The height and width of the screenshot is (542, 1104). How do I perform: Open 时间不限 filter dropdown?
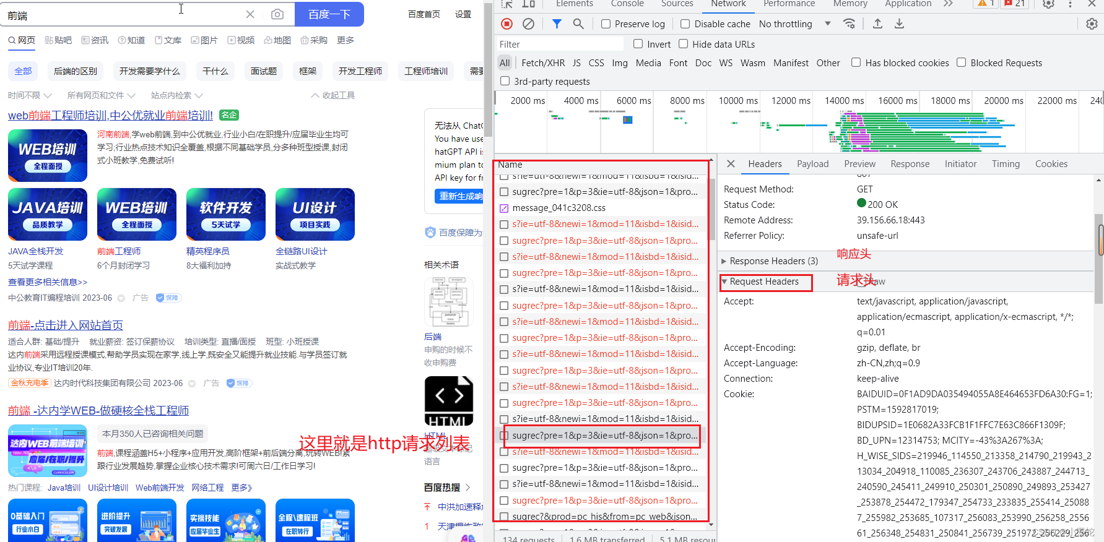coord(30,95)
